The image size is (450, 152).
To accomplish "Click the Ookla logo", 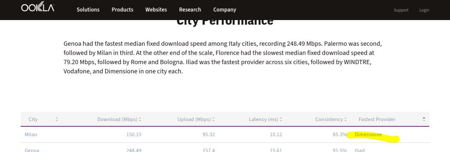I will [38, 8].
